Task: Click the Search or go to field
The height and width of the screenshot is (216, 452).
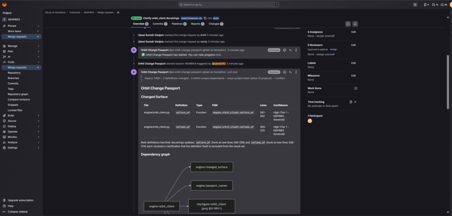Action: [228, 4]
